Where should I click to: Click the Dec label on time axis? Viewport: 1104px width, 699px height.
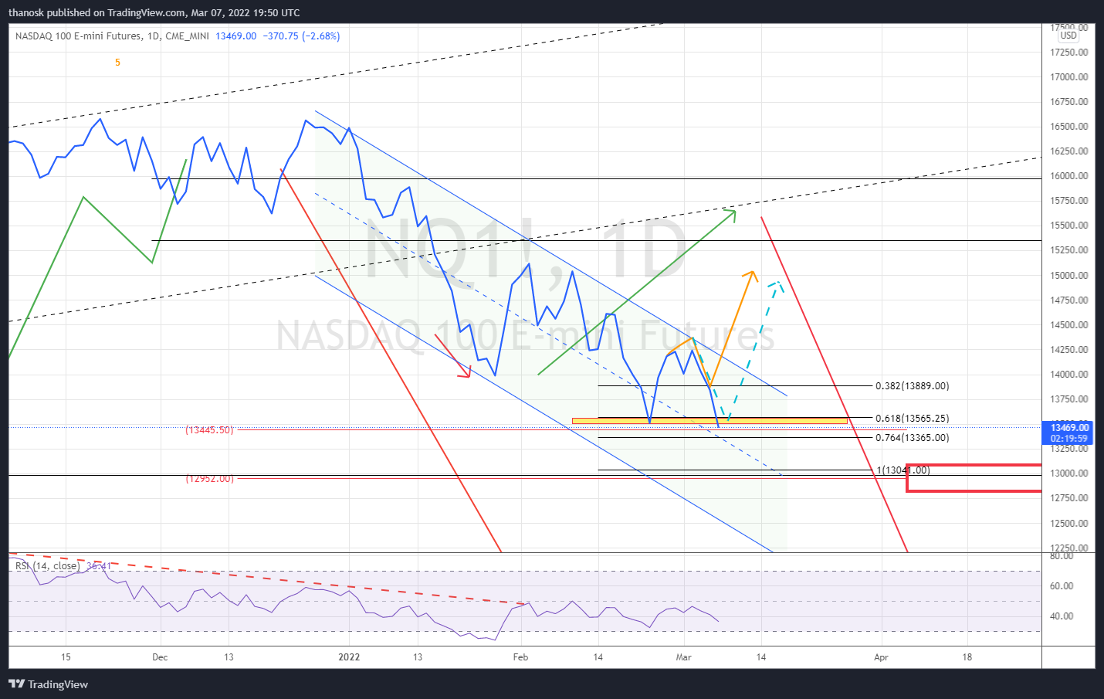click(160, 657)
